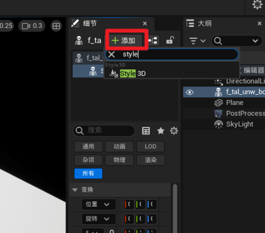Filter details by Rendering (渲染)
Image resolution: width=265 pixels, height=233 pixels.
tap(151, 160)
